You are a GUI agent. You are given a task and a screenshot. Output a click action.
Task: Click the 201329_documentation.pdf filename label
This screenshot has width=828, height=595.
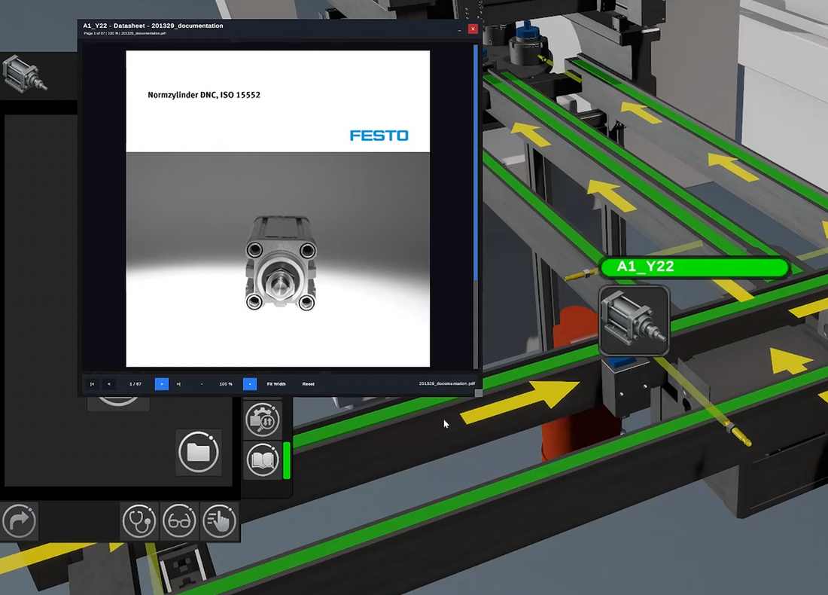point(446,383)
